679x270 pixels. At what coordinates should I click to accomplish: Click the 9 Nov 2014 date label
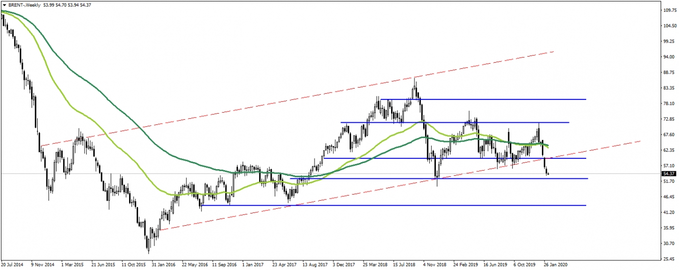(x=43, y=265)
